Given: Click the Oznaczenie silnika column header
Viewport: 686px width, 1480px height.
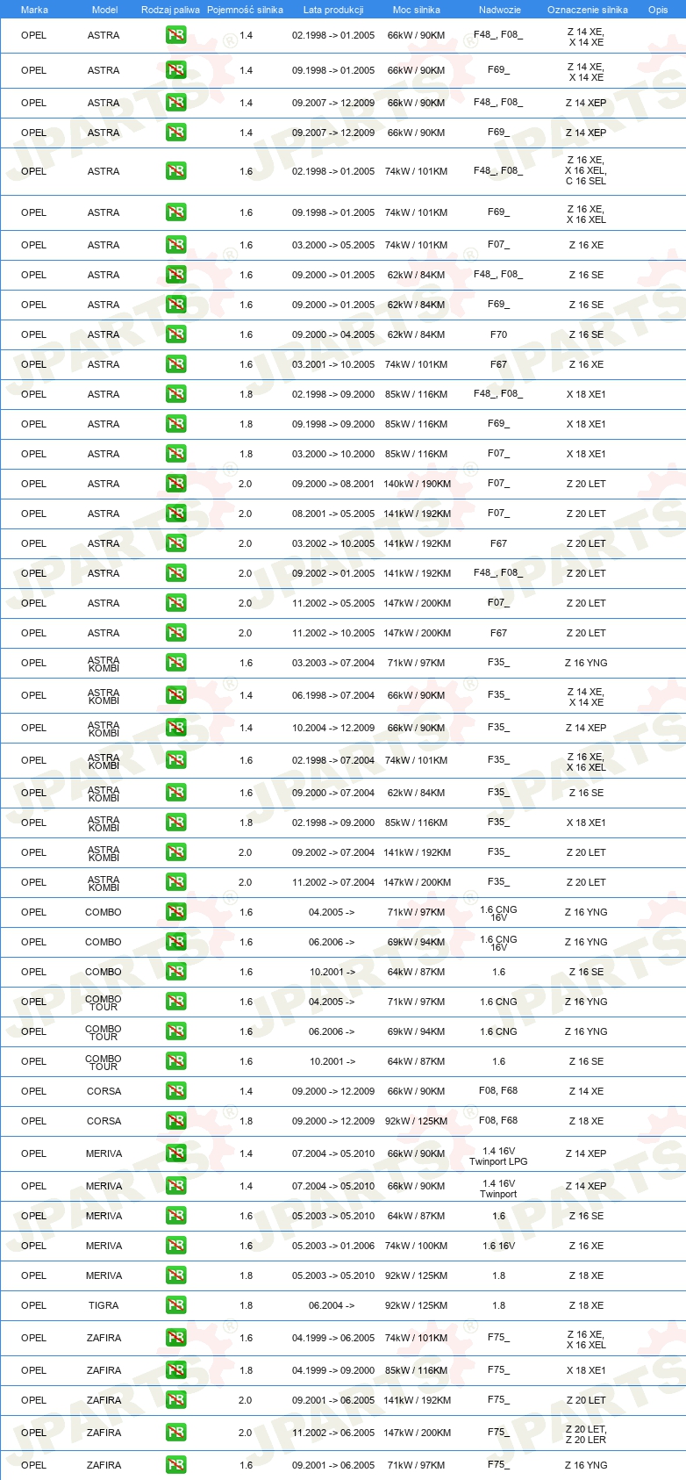Looking at the screenshot, I should 587,10.
